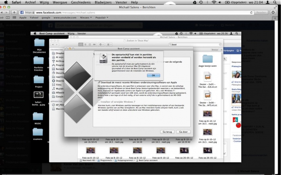This screenshot has width=281, height=175.
Task: Select the examens desktop folder
Action: pos(38,134)
